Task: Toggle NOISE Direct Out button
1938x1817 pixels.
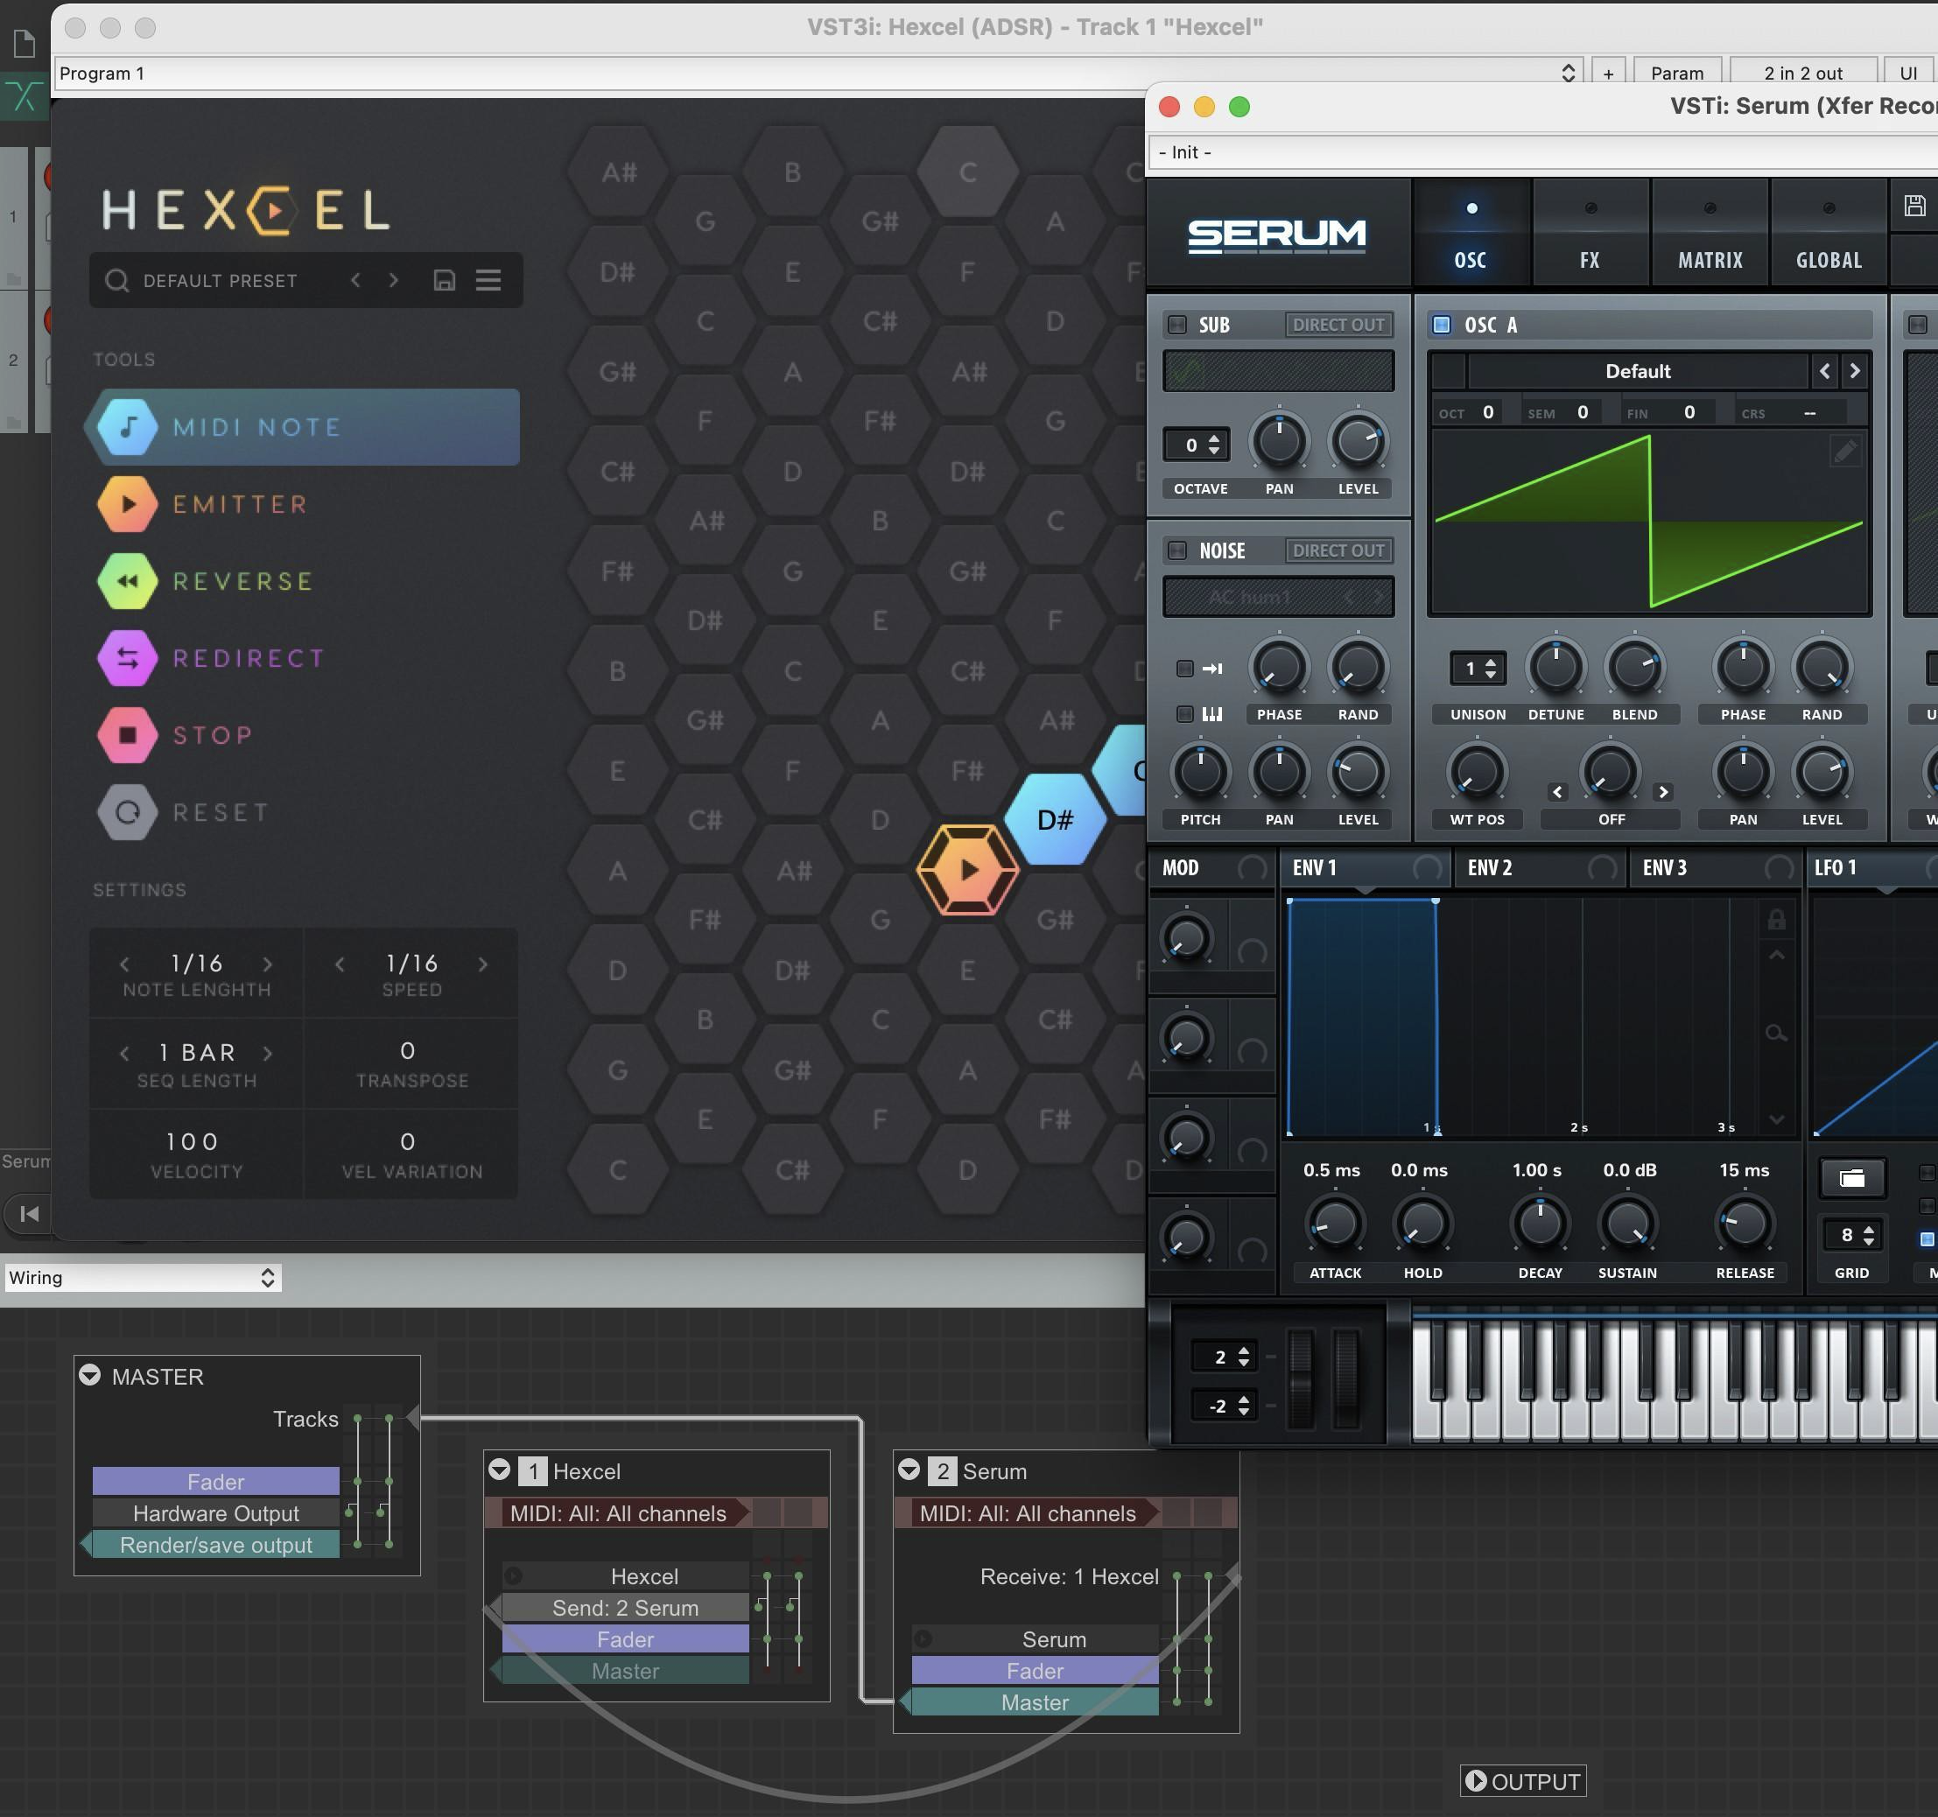Action: tap(1338, 551)
